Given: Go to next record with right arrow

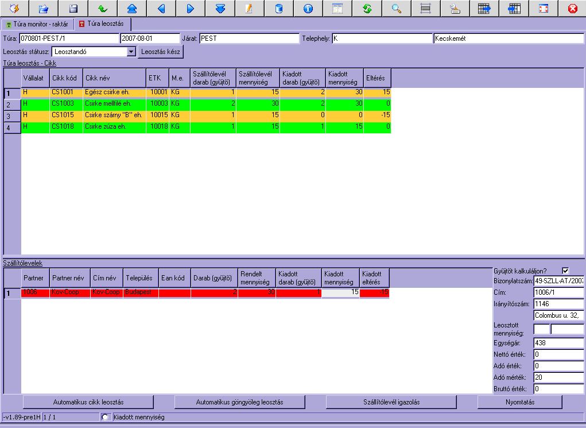Looking at the screenshot, I should [x=191, y=9].
